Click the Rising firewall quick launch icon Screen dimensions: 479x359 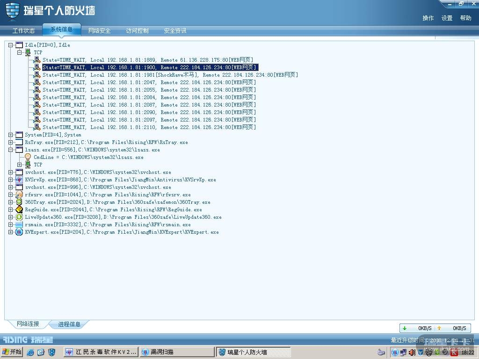click(x=51, y=352)
